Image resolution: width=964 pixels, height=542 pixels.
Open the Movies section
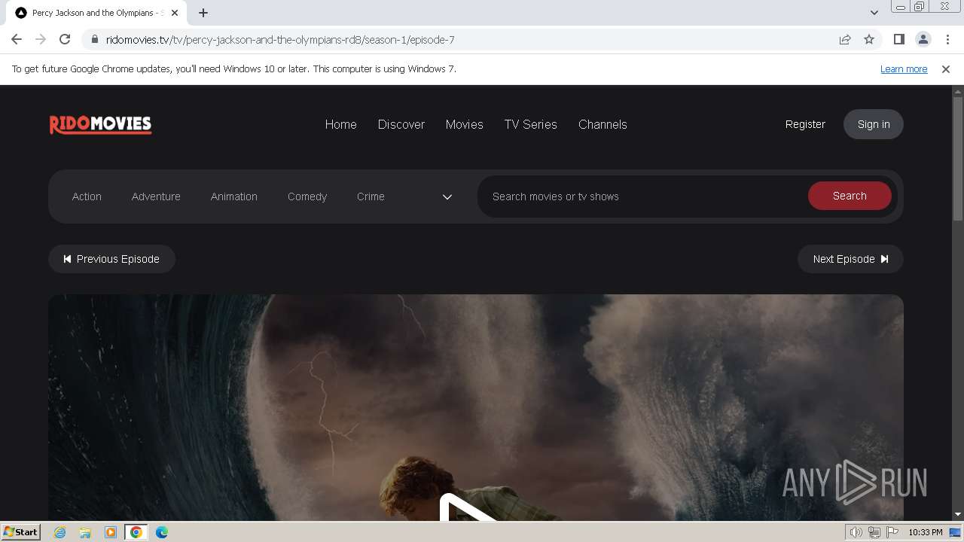[x=465, y=124]
